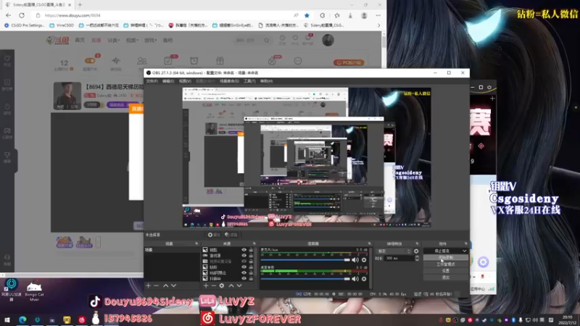
Task: Move source down in Sources panel
Action: (x=239, y=285)
